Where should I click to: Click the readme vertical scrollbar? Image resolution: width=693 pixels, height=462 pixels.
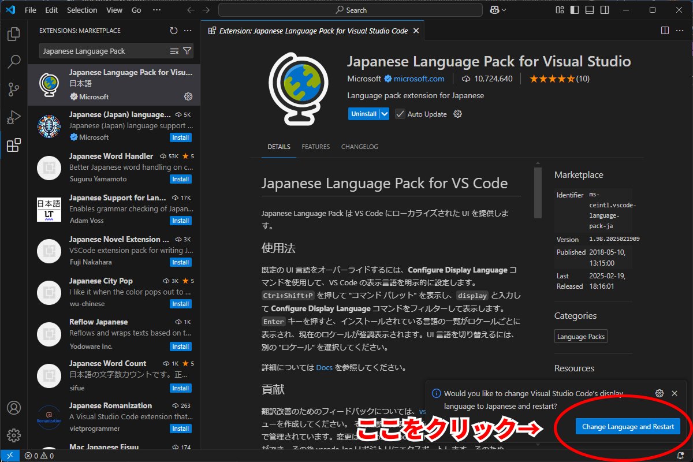coord(538,192)
